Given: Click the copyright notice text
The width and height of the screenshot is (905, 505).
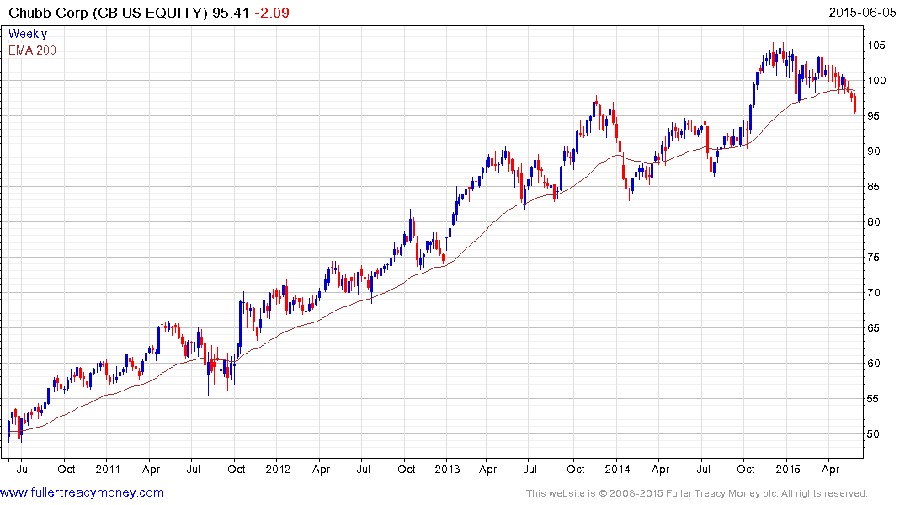Looking at the screenshot, I should 697,493.
